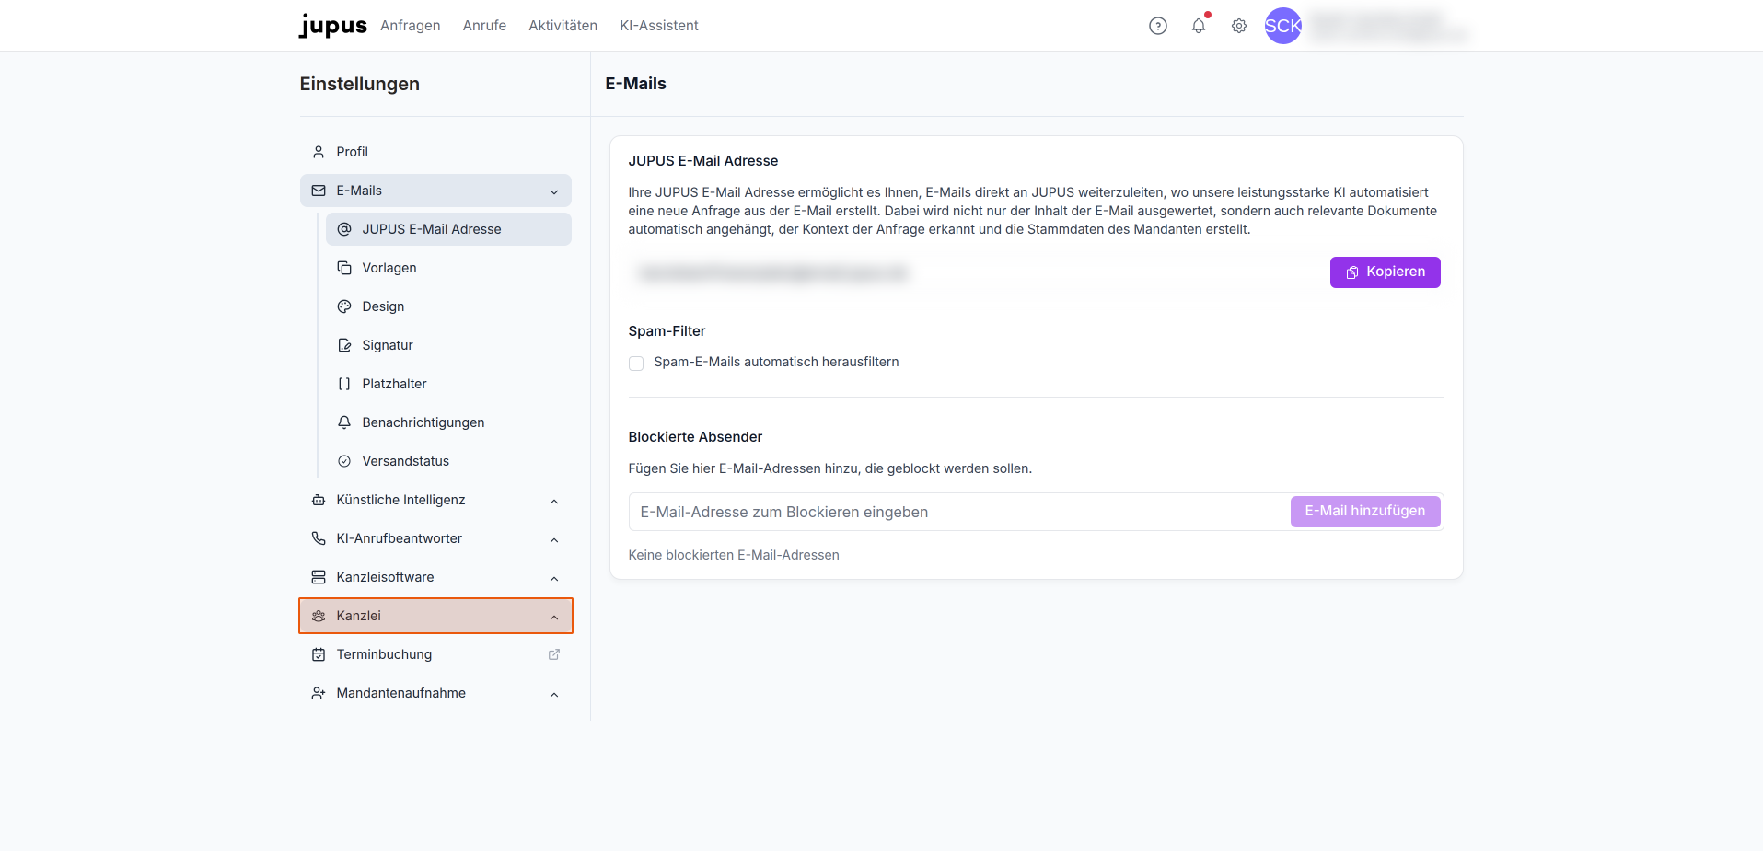
Task: Click the Benachrichtigungen bell icon in sidebar
Action: pos(344,422)
